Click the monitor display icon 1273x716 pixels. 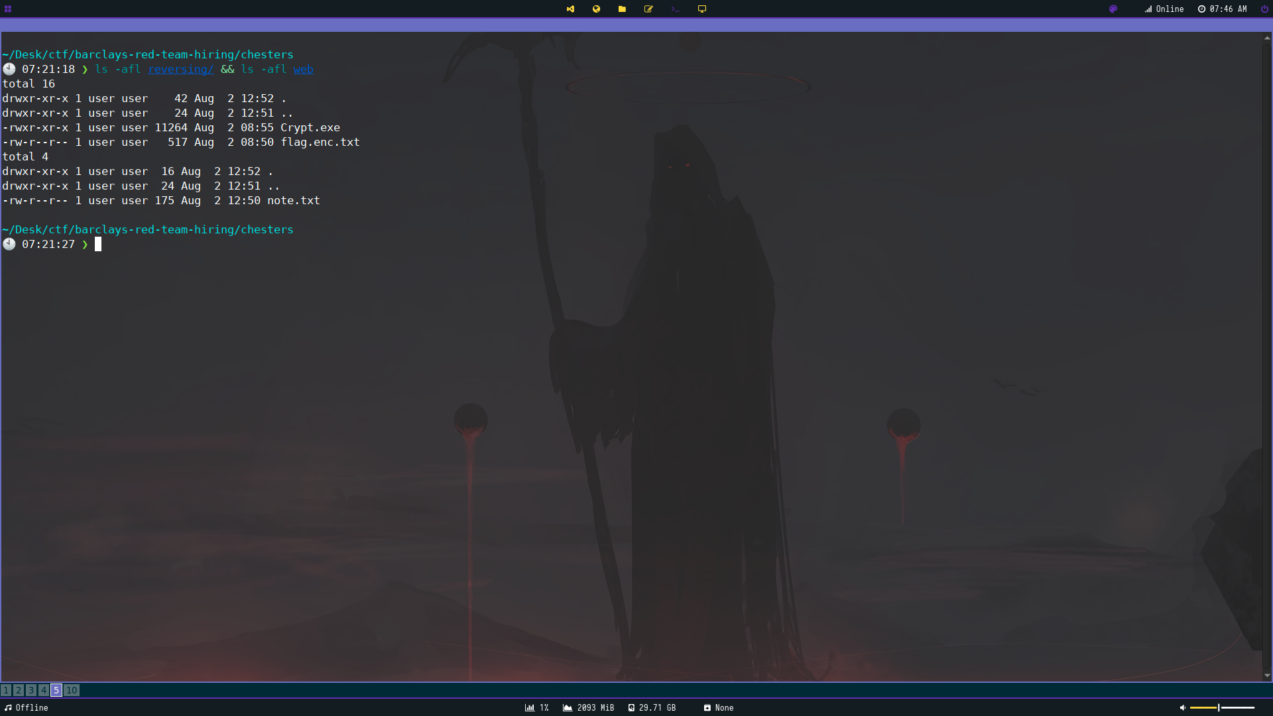[702, 9]
